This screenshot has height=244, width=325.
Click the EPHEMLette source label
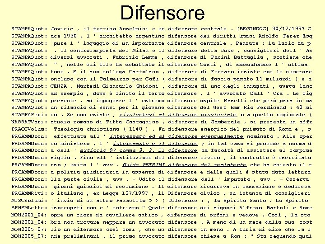coord(29,208)
